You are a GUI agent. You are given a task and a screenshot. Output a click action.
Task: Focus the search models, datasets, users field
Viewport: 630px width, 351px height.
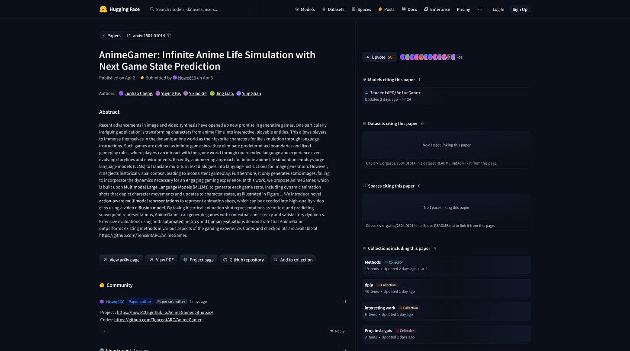click(202, 9)
